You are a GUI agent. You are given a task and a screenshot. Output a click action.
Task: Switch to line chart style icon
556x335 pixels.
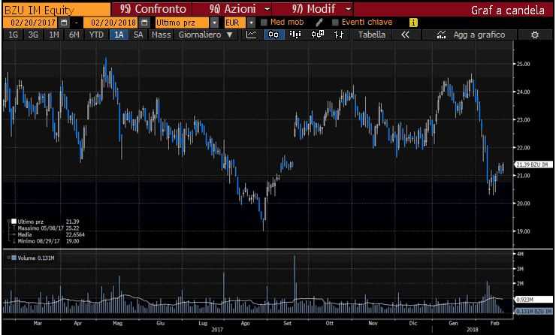(252, 35)
